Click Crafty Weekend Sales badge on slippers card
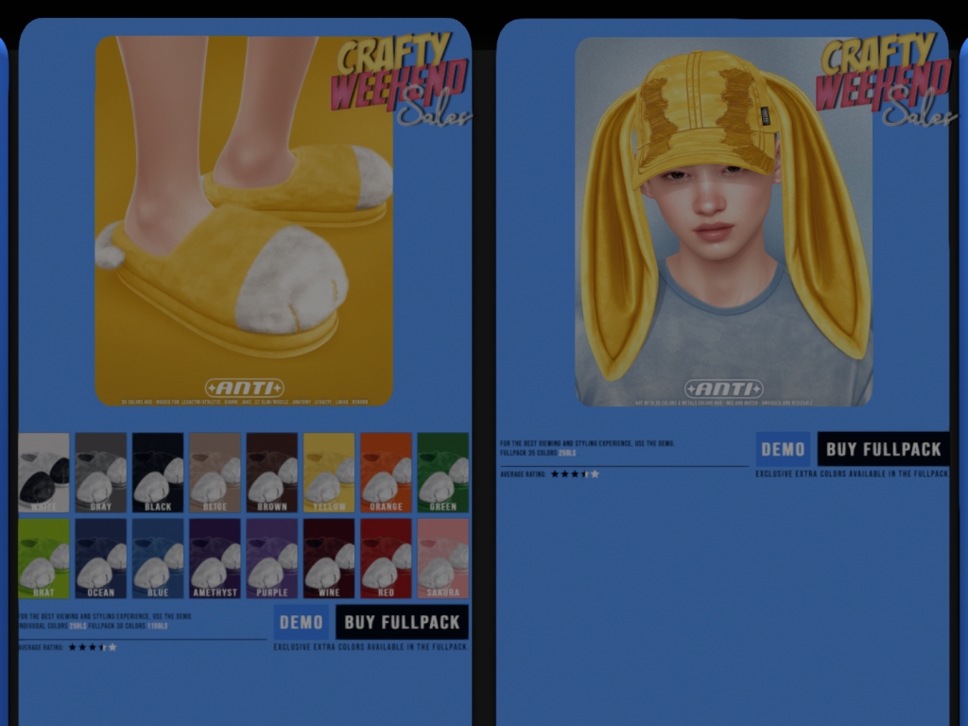This screenshot has width=968, height=726. click(x=401, y=80)
